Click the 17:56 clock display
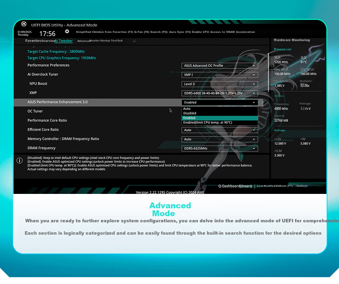The image size is (339, 284). (x=47, y=34)
